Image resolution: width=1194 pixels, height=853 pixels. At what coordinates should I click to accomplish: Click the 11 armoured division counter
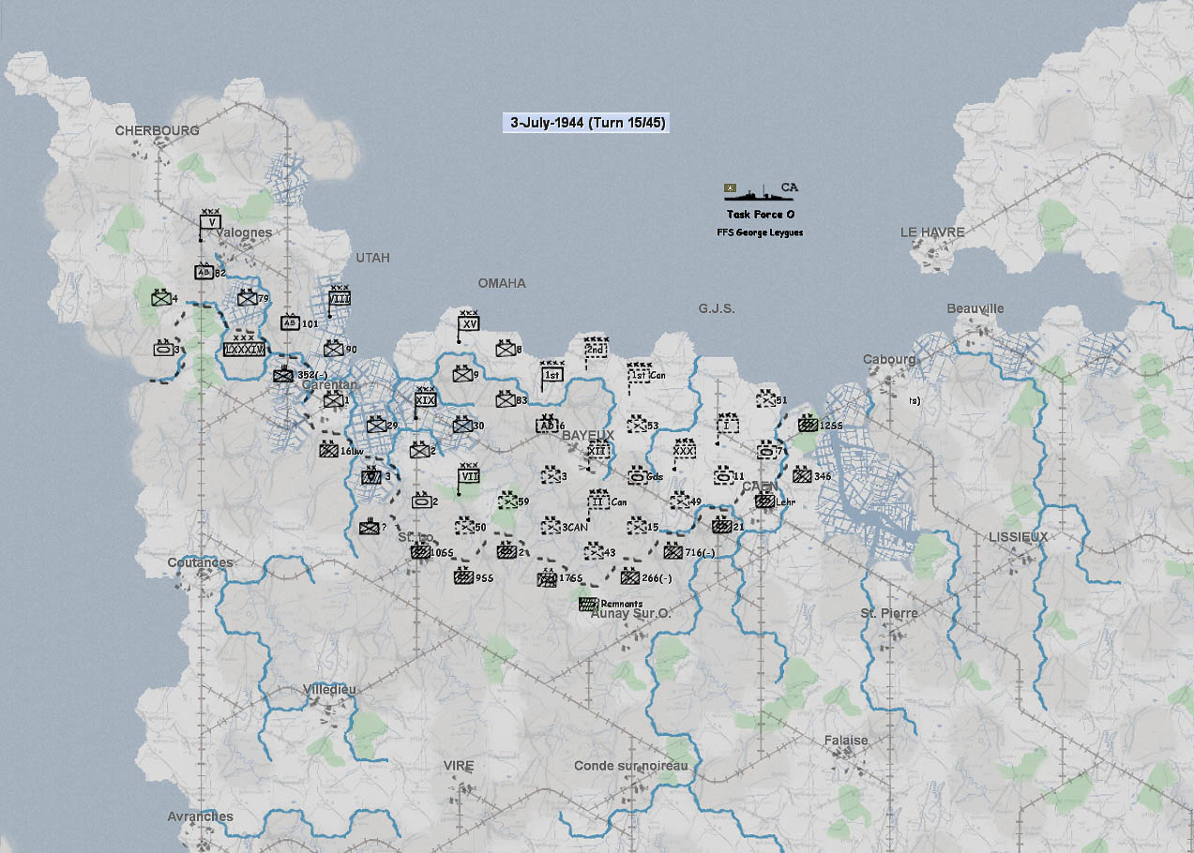[x=722, y=476]
